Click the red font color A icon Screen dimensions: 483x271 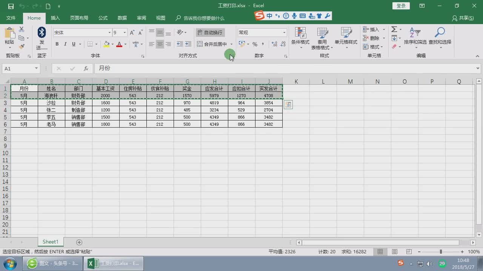tap(119, 44)
